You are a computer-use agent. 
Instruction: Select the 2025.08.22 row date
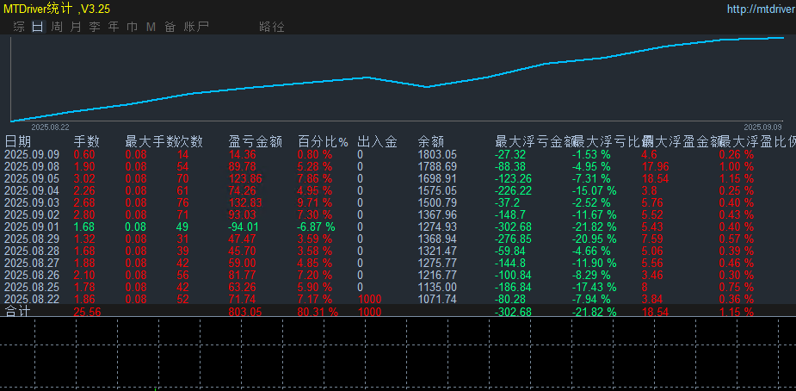(x=32, y=299)
